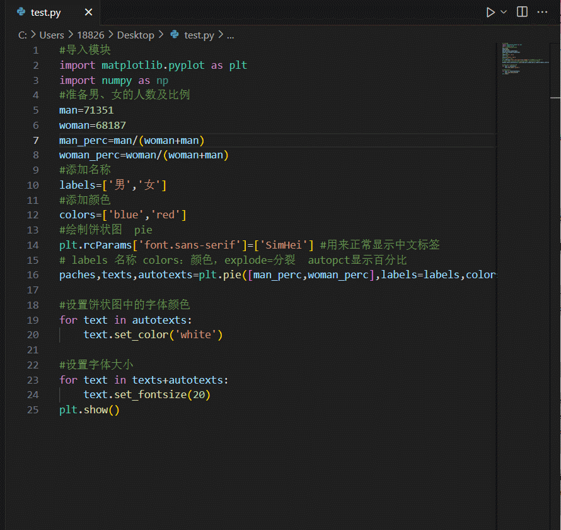Image resolution: width=561 pixels, height=530 pixels.
Task: Click 'for text in texts+autotexts:' line
Action: [x=144, y=380]
